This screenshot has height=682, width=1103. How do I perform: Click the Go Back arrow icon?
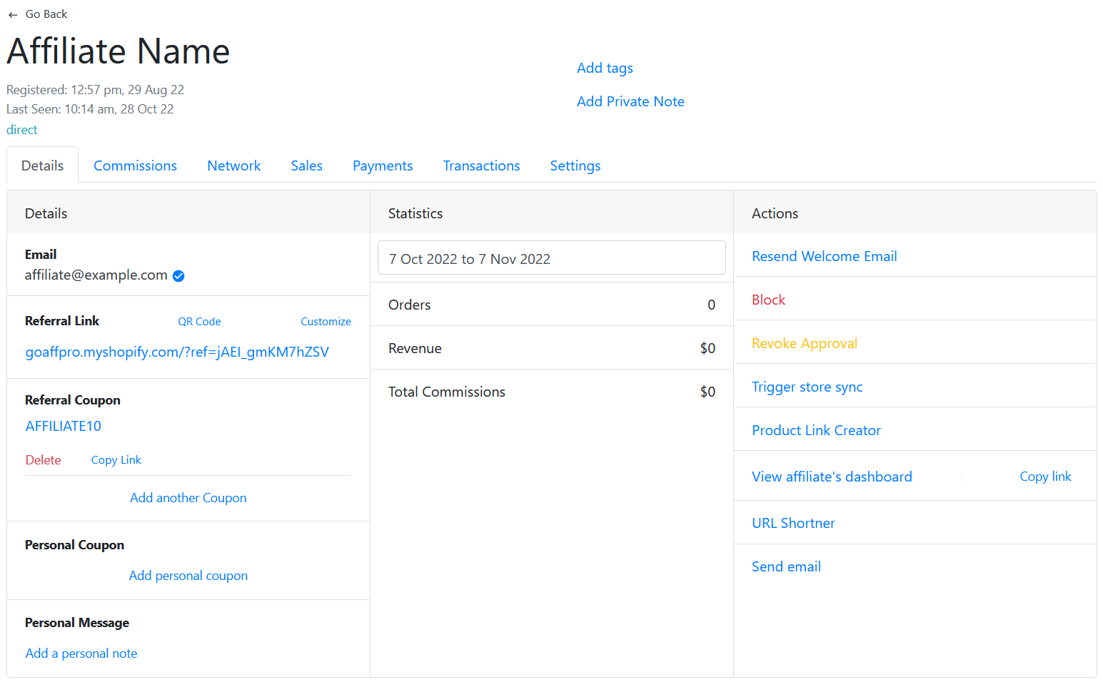[13, 15]
